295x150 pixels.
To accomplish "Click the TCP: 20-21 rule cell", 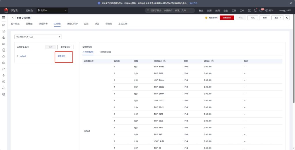I will coord(159,107).
